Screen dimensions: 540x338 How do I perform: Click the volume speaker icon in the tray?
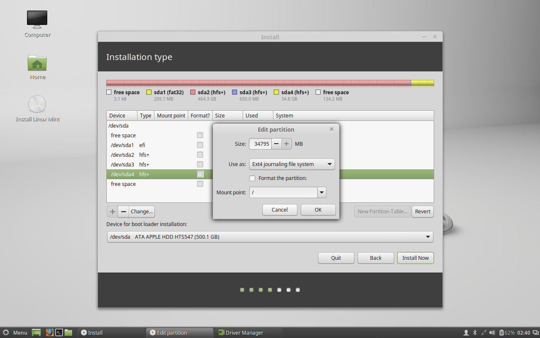click(x=492, y=333)
